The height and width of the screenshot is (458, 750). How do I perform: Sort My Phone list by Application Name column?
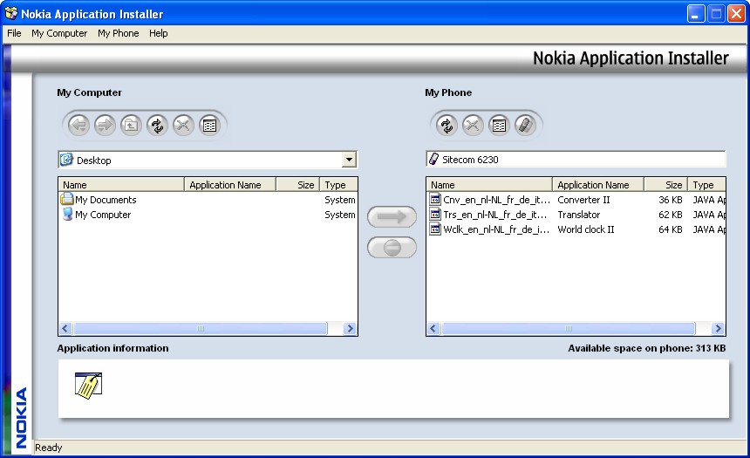[598, 185]
